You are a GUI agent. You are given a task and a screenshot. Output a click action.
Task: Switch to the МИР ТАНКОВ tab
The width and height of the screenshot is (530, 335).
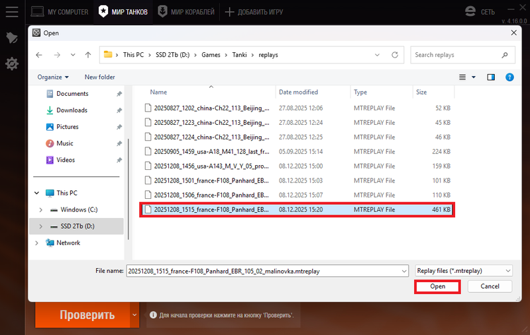click(x=123, y=12)
